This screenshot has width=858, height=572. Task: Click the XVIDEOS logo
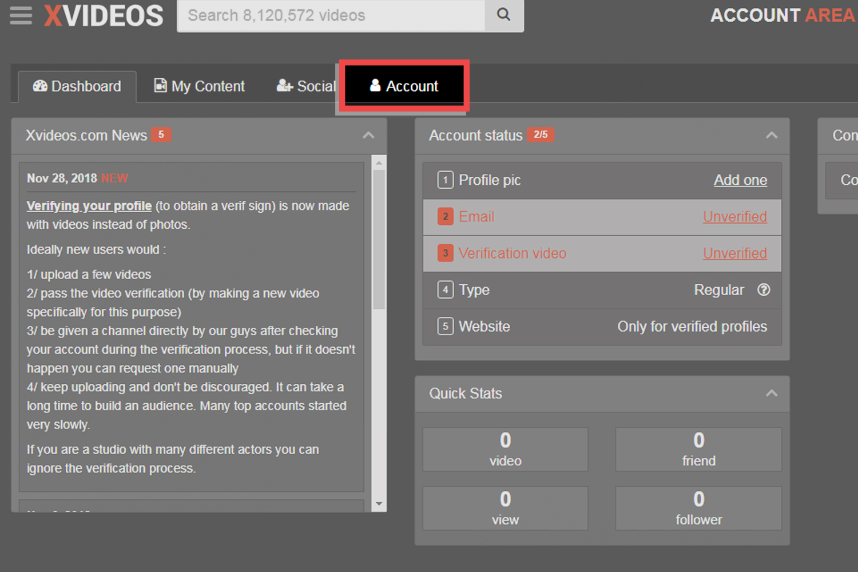click(x=104, y=15)
